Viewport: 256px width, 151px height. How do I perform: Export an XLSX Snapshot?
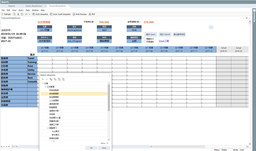coord(40,14)
